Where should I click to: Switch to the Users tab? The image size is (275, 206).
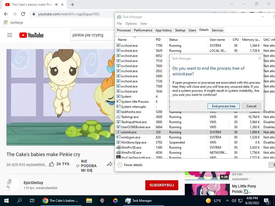[192, 30]
